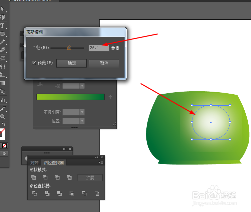Select the Eraser tool
The width and height of the screenshot is (251, 212).
click(3, 50)
